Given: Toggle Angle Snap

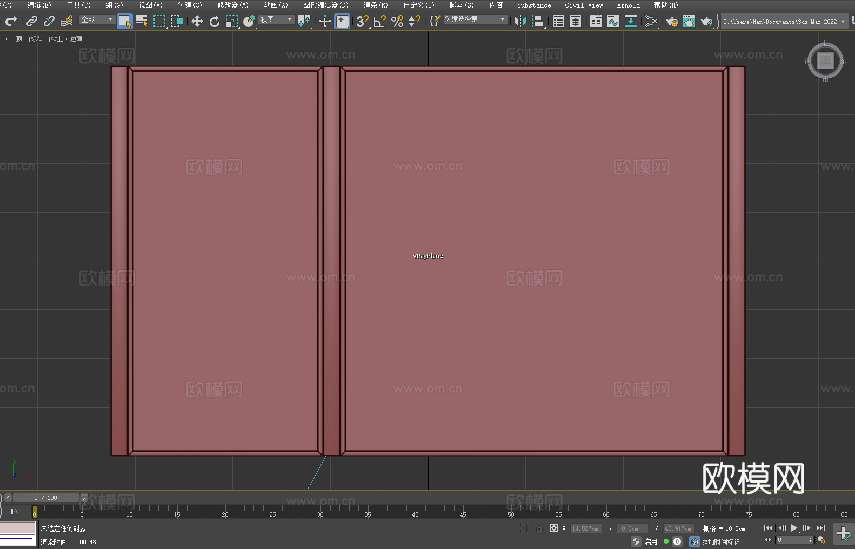Looking at the screenshot, I should pyautogui.click(x=380, y=22).
